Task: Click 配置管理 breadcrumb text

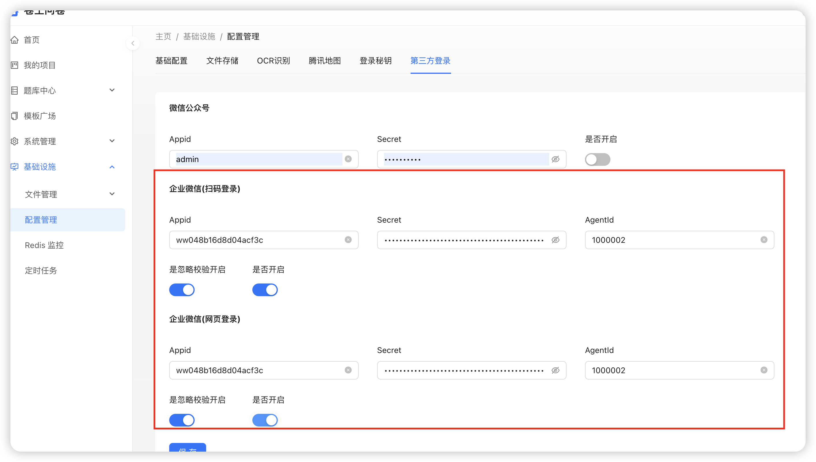Action: (x=243, y=37)
